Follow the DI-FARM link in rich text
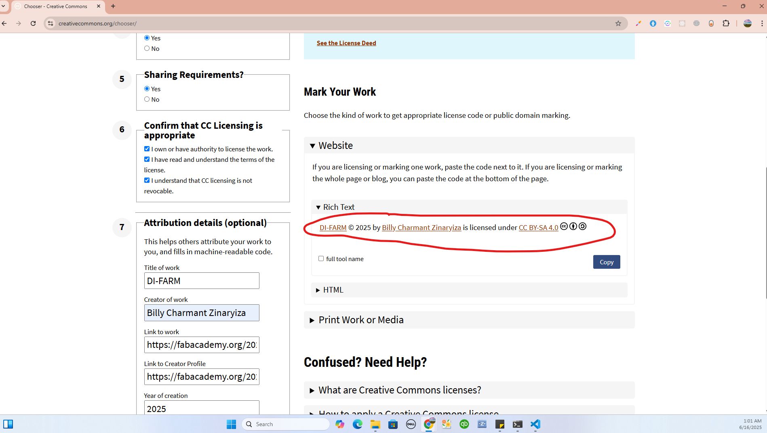Image resolution: width=767 pixels, height=433 pixels. pyautogui.click(x=333, y=228)
